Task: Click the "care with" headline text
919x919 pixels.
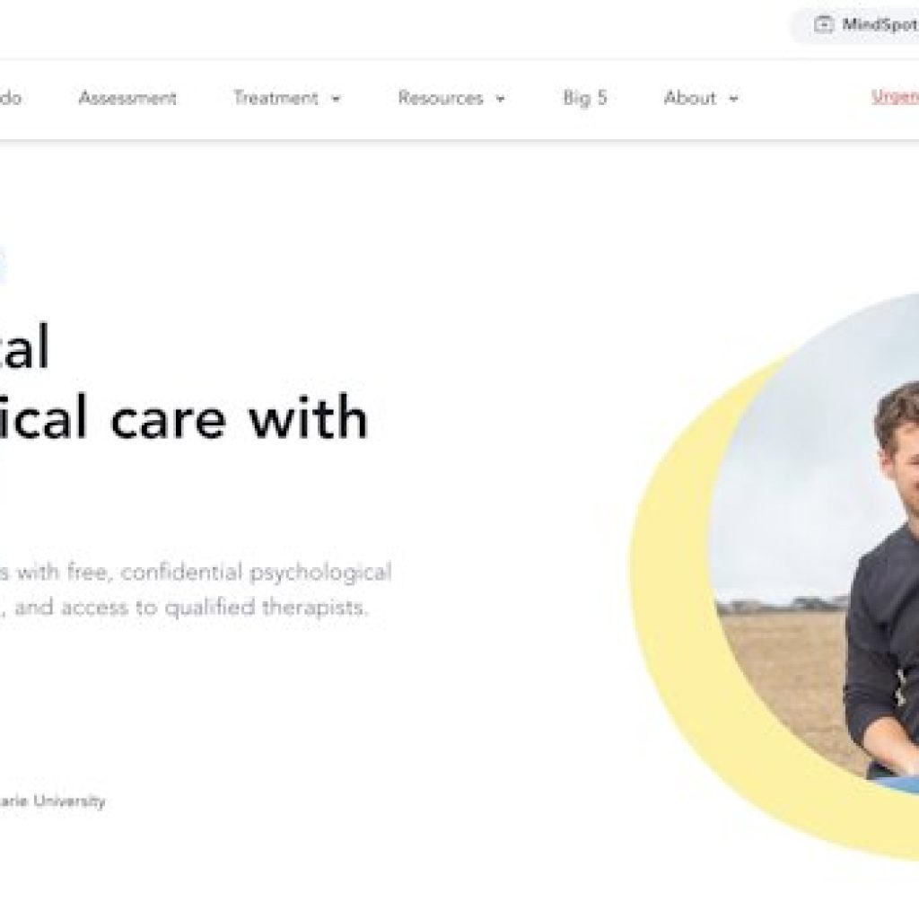Action: coord(239,417)
